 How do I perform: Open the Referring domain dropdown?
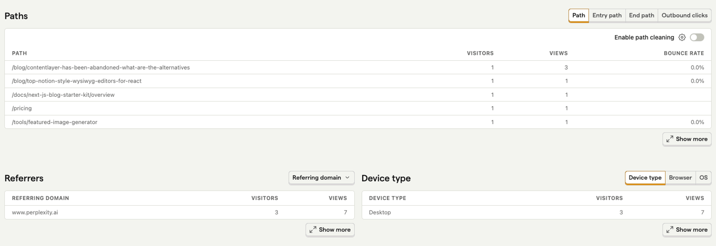[x=321, y=177]
